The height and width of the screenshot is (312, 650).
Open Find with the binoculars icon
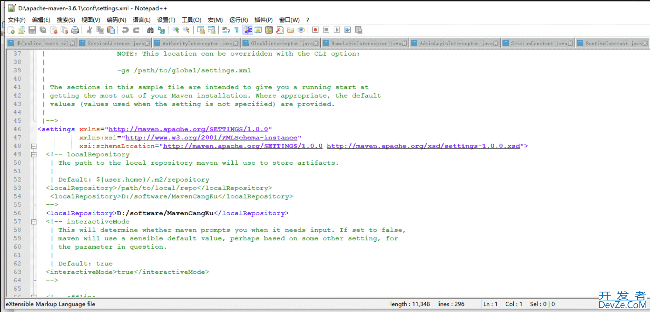coord(151,30)
